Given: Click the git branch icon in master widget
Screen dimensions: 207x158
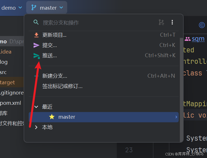Looking at the screenshot, I should pos(34,7).
